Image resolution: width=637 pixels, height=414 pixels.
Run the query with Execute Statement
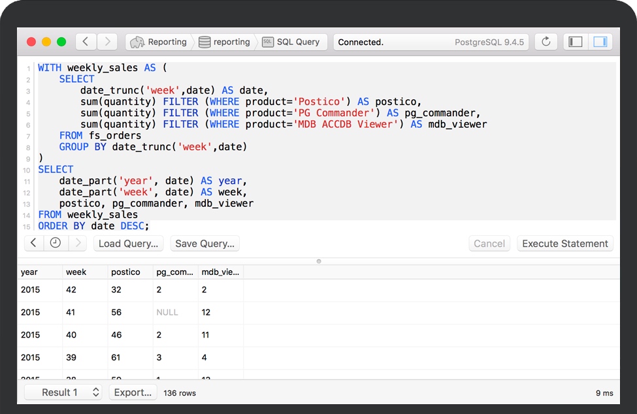(565, 244)
